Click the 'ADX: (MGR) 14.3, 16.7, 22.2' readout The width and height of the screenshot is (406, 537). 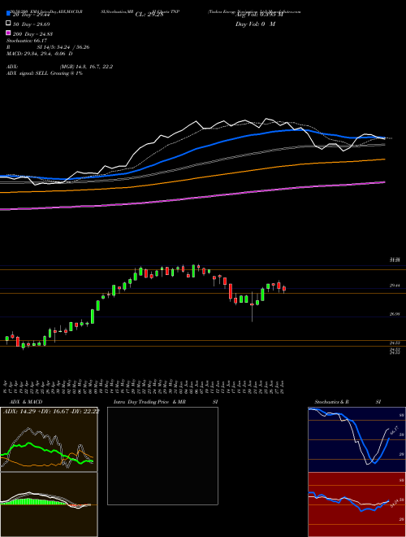pyautogui.click(x=60, y=67)
